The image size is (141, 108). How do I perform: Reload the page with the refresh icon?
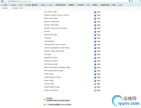(136, 1)
